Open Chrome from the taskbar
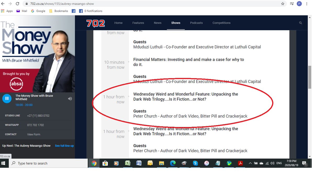 [x=94, y=163]
